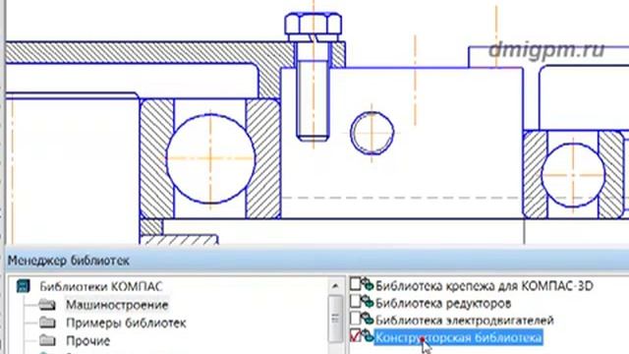Select the Примеры библиотек tree item
Viewport: 629px width, 354px height.
click(126, 323)
